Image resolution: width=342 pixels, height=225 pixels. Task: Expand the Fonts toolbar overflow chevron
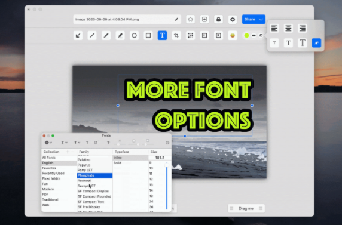click(167, 143)
